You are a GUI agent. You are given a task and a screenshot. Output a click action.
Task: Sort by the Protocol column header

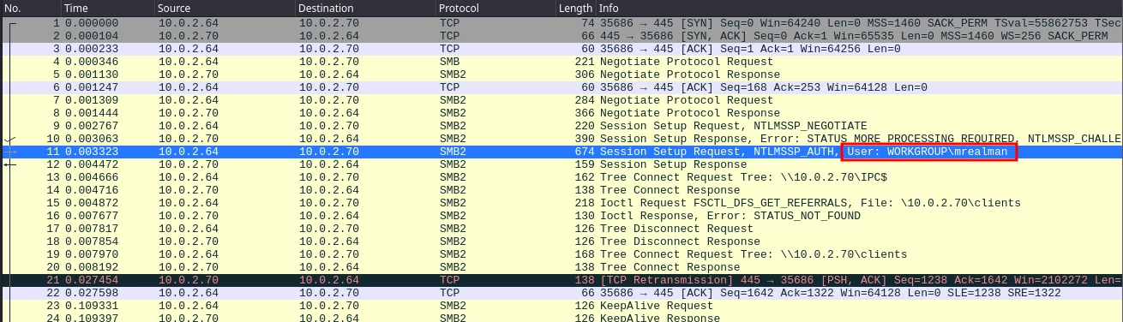coord(495,8)
